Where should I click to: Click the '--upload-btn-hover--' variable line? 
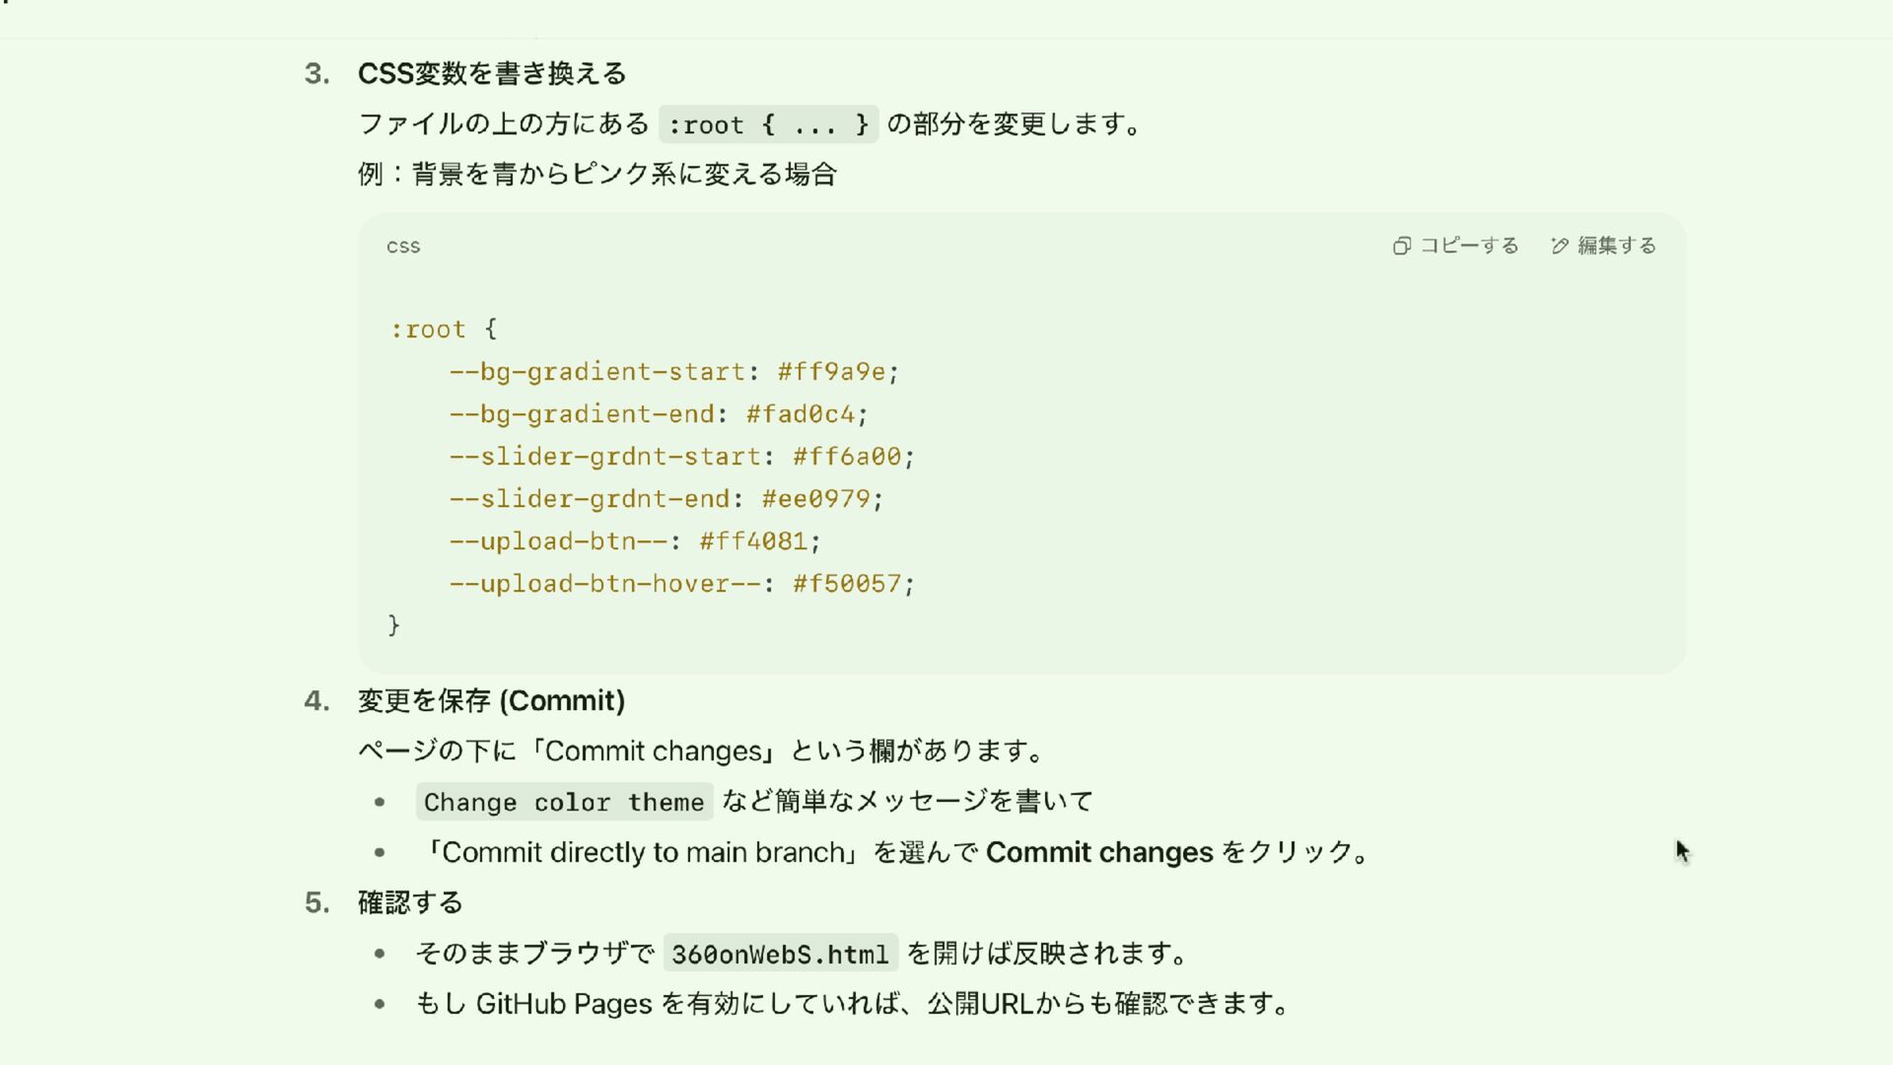pos(682,584)
